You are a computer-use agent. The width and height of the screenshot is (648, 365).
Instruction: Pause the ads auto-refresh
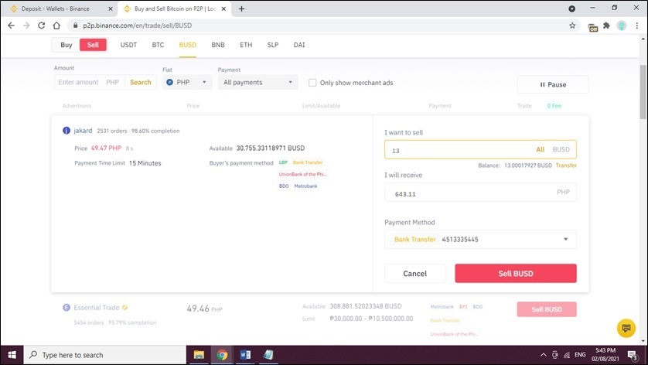[553, 85]
